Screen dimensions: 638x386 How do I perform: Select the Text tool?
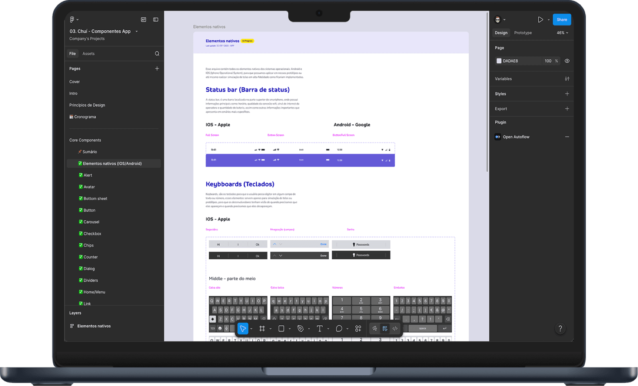[x=320, y=329]
